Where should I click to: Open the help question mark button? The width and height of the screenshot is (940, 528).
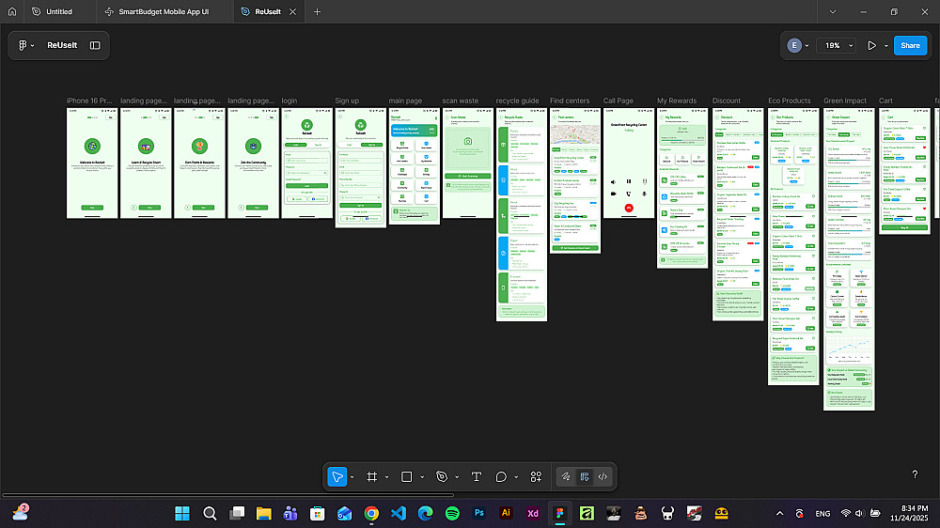(x=915, y=474)
